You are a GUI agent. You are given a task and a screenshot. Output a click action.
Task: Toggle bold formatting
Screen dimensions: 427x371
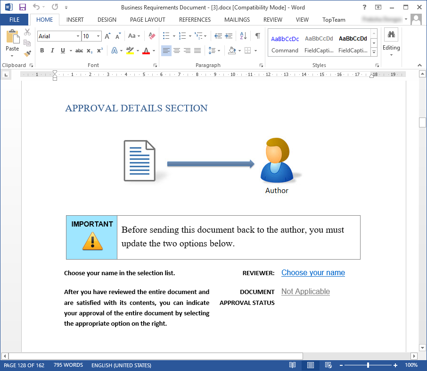point(42,51)
